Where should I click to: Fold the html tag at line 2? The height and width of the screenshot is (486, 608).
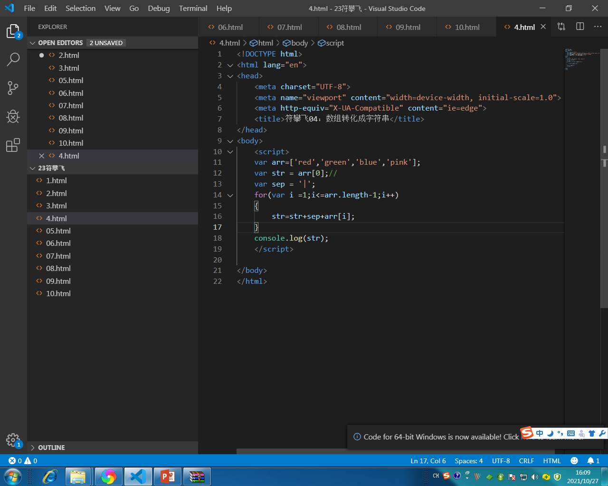(x=230, y=65)
